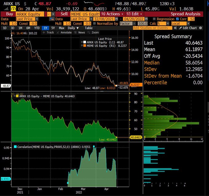Viewport: 209px width, 196px height.
Task: Click the MEME US Equity sell field
Action: (x=85, y=14)
